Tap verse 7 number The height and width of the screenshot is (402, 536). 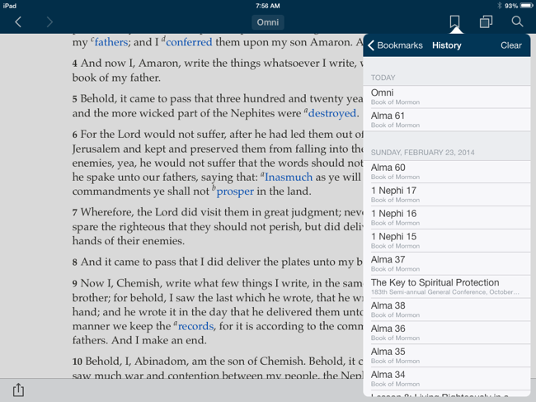[74, 213]
